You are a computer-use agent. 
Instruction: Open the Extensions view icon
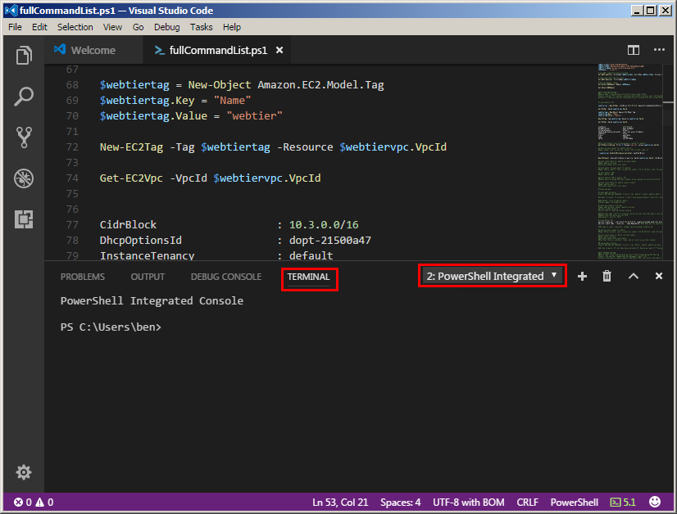(x=24, y=219)
